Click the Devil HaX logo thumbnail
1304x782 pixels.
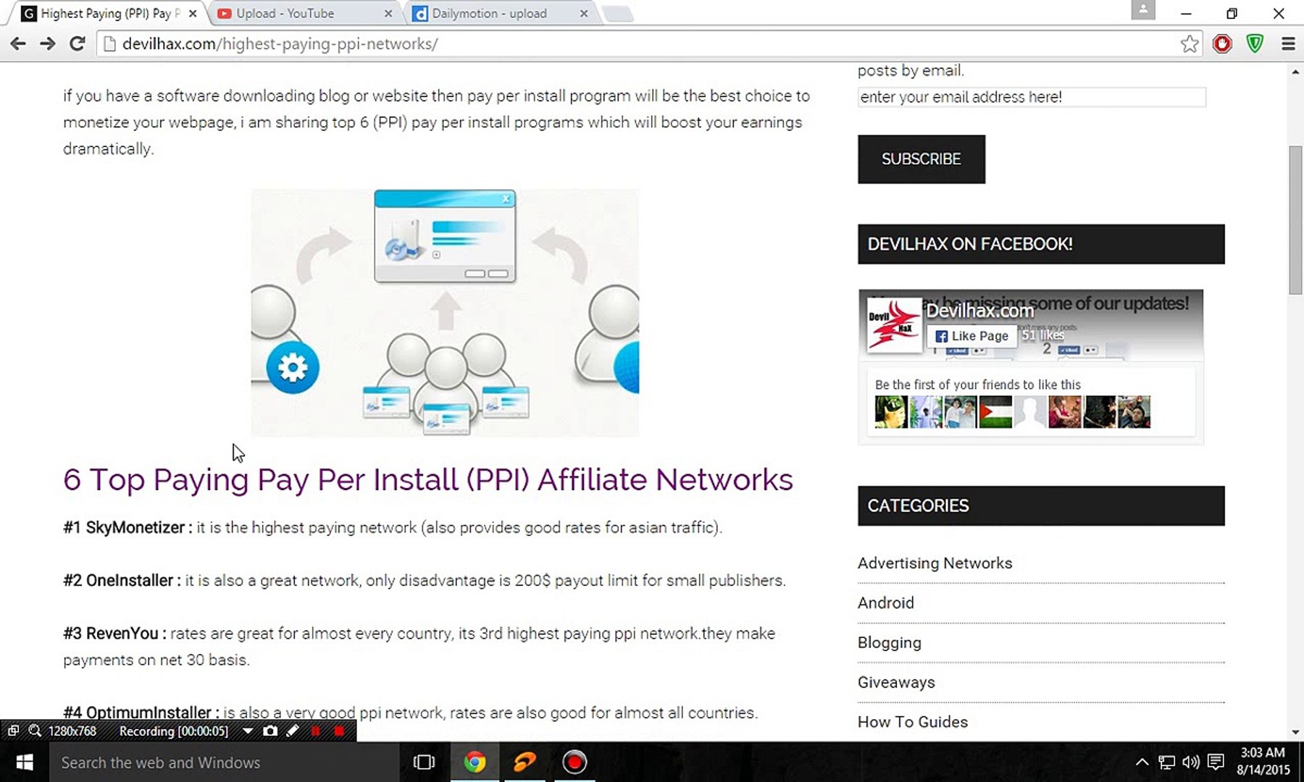[x=894, y=326]
